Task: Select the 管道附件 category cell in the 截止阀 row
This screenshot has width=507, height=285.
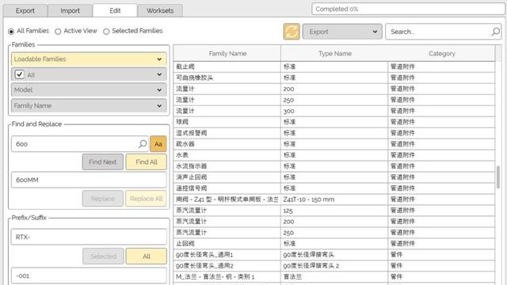Action: point(442,66)
